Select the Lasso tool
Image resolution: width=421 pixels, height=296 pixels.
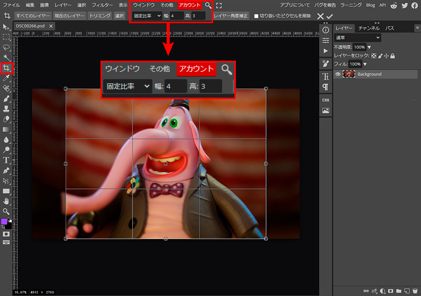6,47
